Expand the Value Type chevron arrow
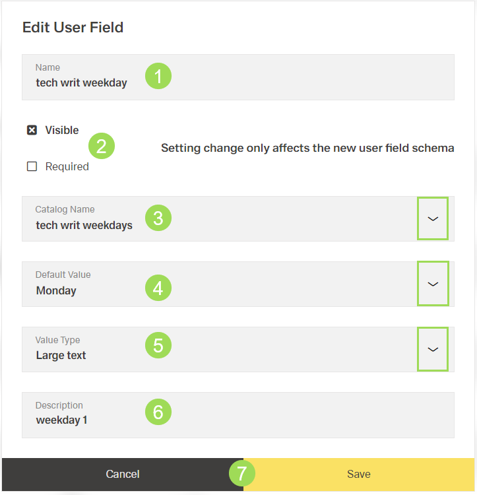477x495 pixels. (x=433, y=349)
